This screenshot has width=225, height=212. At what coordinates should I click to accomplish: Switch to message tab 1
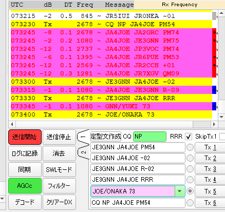click(x=83, y=137)
